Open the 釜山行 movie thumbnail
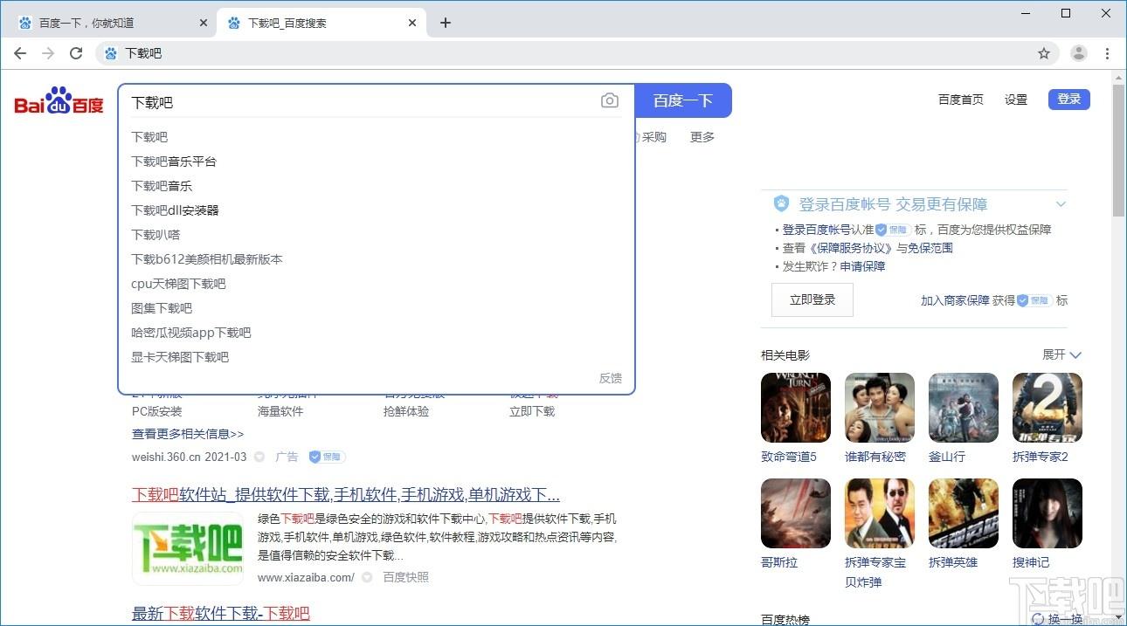The height and width of the screenshot is (626, 1127). coord(964,408)
